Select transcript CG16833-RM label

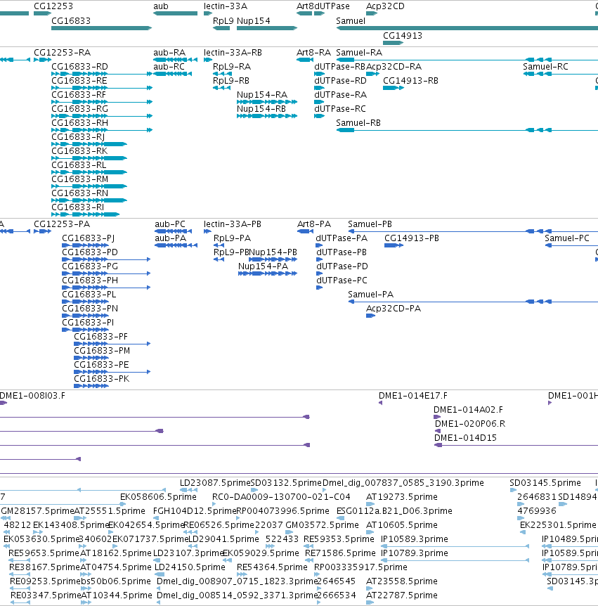(x=79, y=179)
